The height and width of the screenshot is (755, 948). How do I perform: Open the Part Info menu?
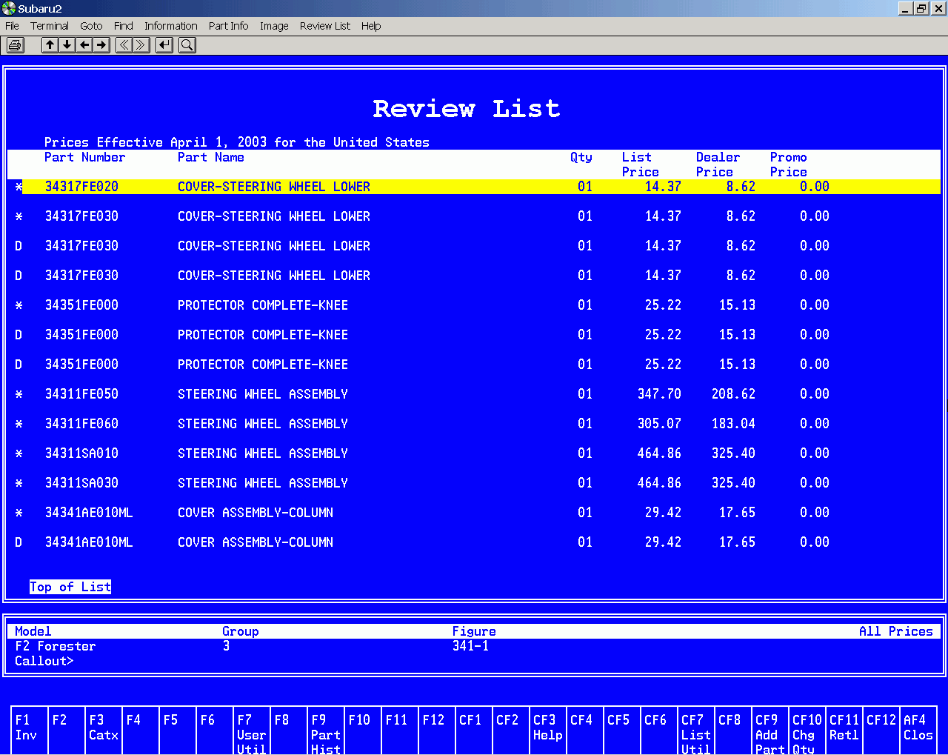pos(228,26)
